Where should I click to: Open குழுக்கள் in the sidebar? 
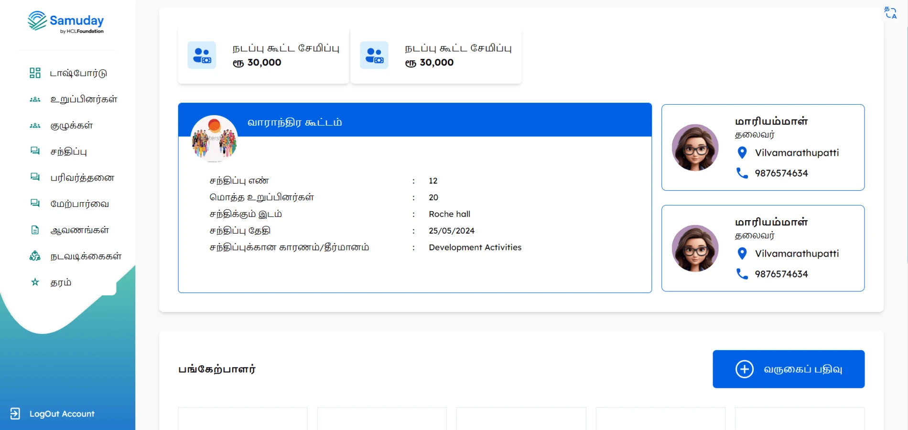click(72, 126)
